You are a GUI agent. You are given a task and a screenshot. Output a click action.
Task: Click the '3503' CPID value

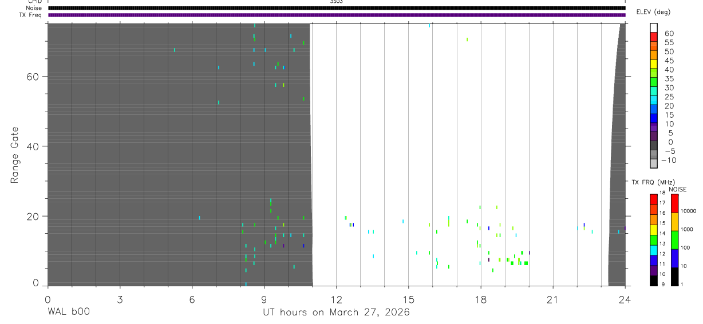[337, 2]
